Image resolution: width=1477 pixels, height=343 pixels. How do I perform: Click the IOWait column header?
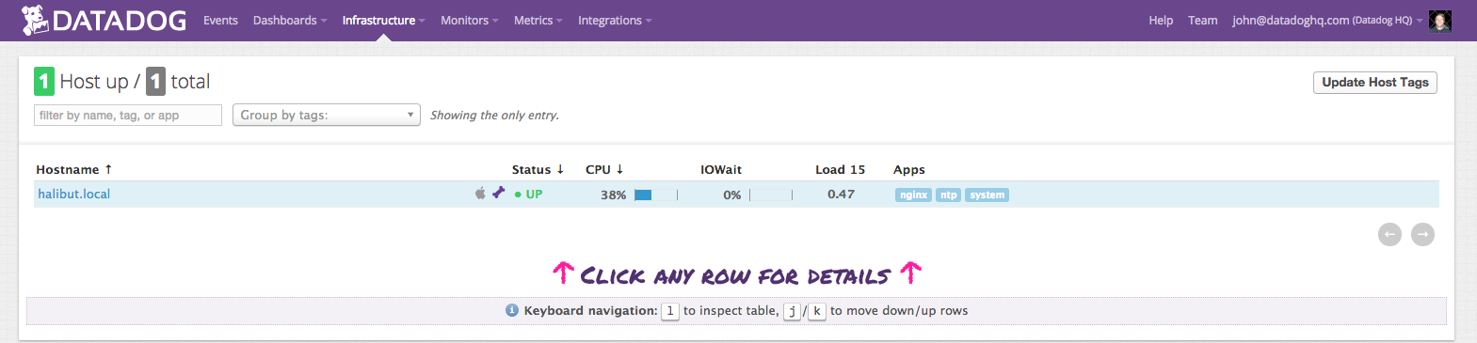(x=721, y=170)
